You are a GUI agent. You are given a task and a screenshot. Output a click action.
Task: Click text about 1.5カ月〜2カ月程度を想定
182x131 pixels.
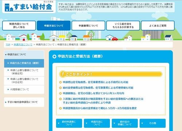[100, 108]
